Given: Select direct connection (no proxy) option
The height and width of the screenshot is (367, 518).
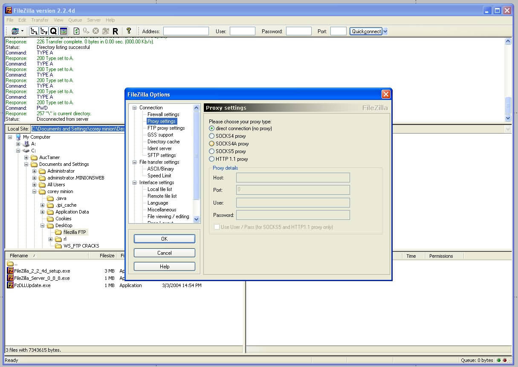Looking at the screenshot, I should click(212, 128).
